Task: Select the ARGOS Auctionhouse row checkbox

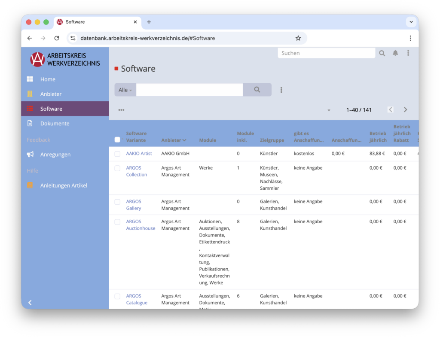Action: tap(117, 222)
